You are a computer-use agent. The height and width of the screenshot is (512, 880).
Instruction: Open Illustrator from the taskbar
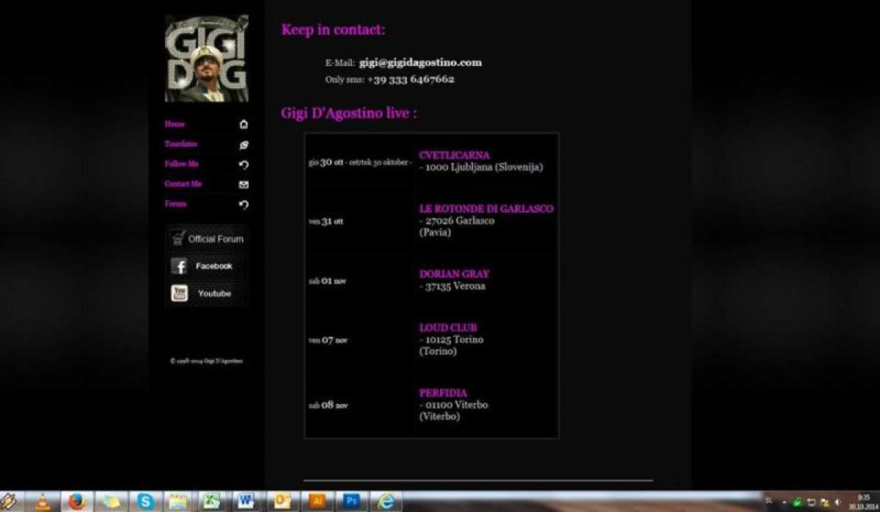[x=318, y=502]
